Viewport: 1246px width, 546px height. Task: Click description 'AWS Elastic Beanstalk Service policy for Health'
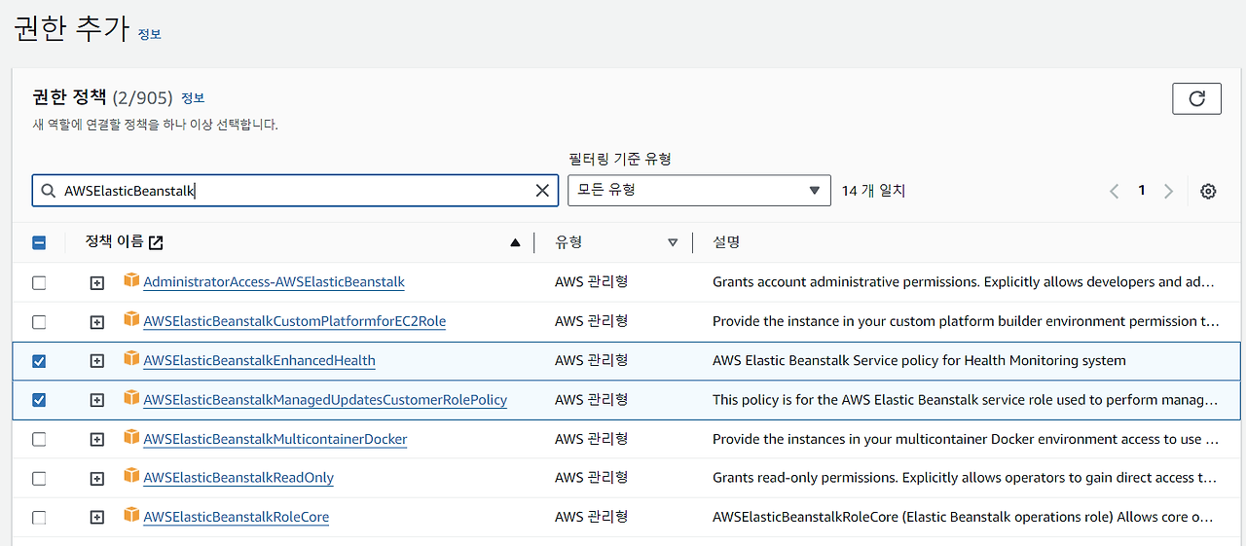(x=919, y=361)
